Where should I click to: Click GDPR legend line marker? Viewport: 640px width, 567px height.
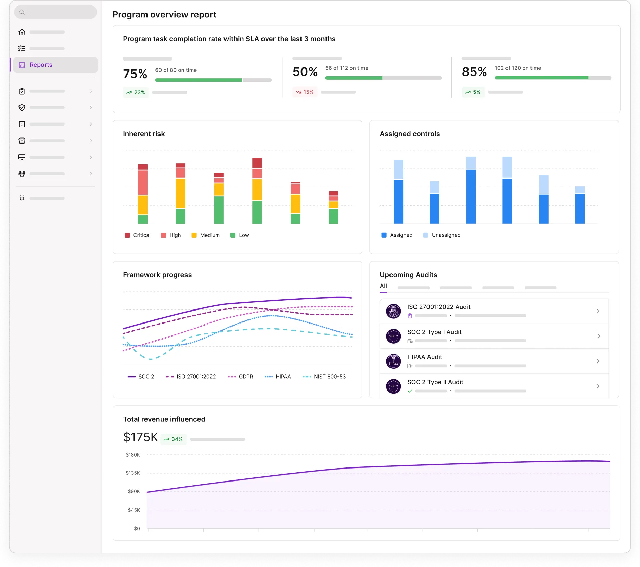click(x=232, y=377)
